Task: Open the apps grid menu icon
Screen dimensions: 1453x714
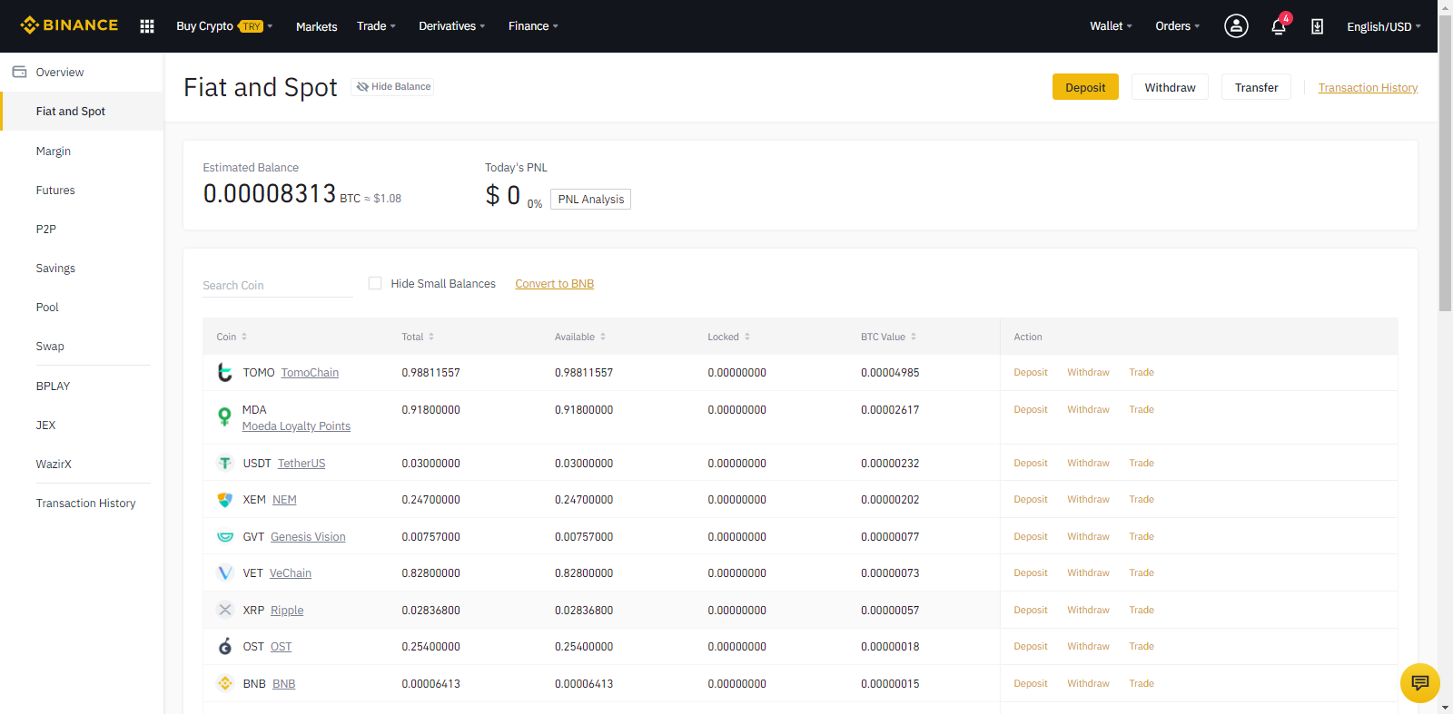Action: pyautogui.click(x=147, y=26)
